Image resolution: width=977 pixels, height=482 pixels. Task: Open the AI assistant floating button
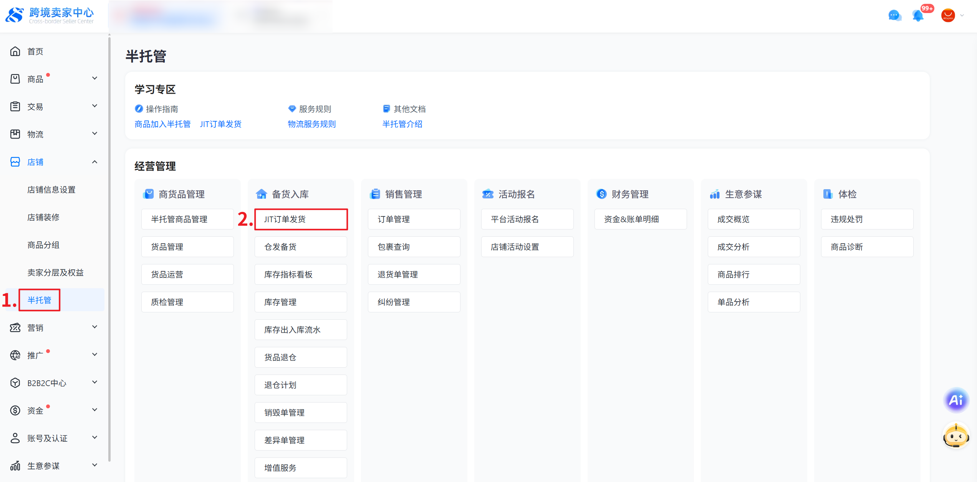pyautogui.click(x=956, y=400)
